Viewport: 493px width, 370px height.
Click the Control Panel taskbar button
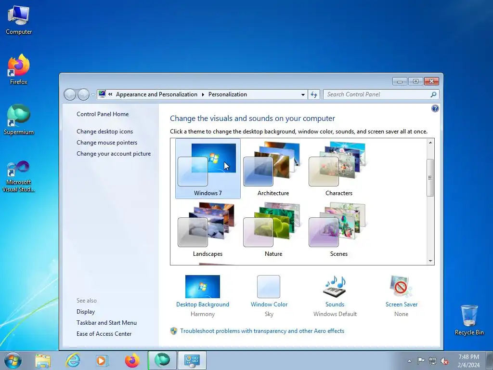tap(192, 360)
